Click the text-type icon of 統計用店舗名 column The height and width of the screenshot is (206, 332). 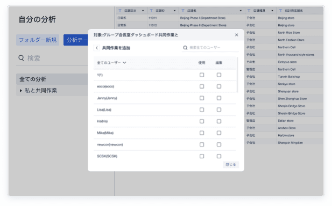click(x=280, y=11)
